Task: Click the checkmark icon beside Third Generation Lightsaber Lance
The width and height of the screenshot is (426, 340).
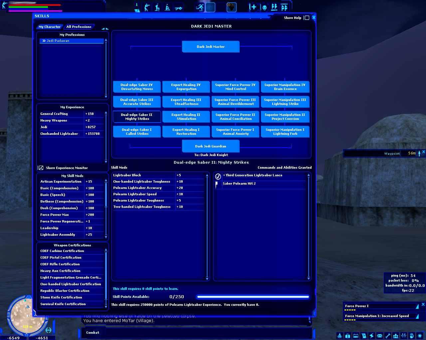Action: pos(218,176)
